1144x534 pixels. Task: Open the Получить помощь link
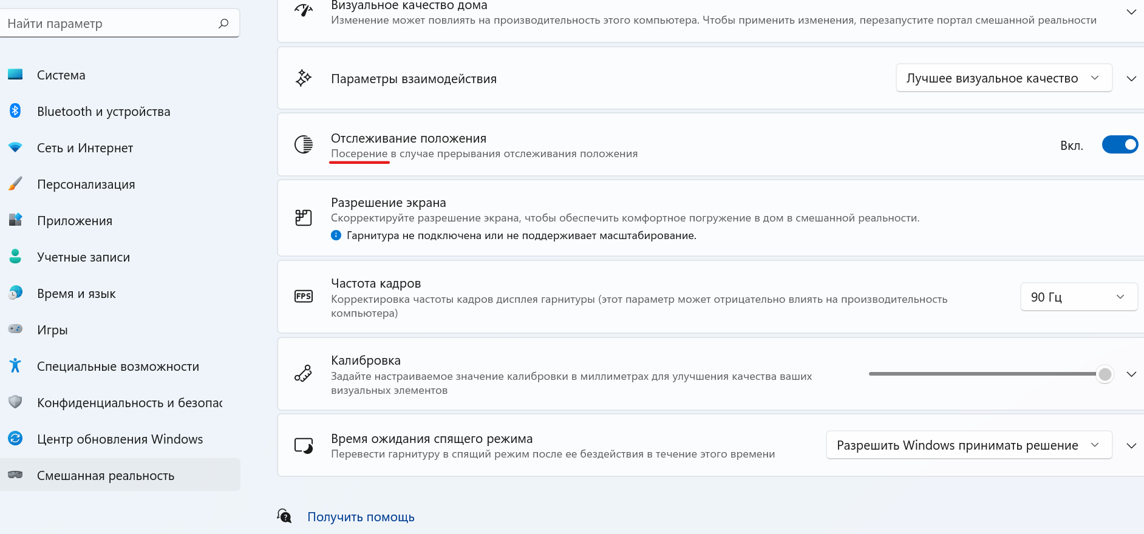point(361,517)
